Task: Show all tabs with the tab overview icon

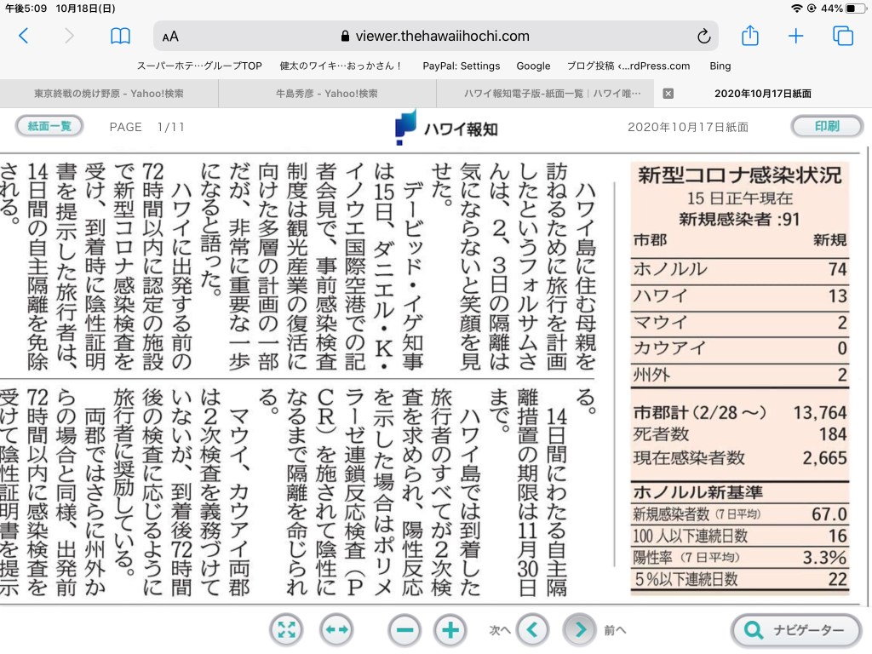Action: click(843, 36)
